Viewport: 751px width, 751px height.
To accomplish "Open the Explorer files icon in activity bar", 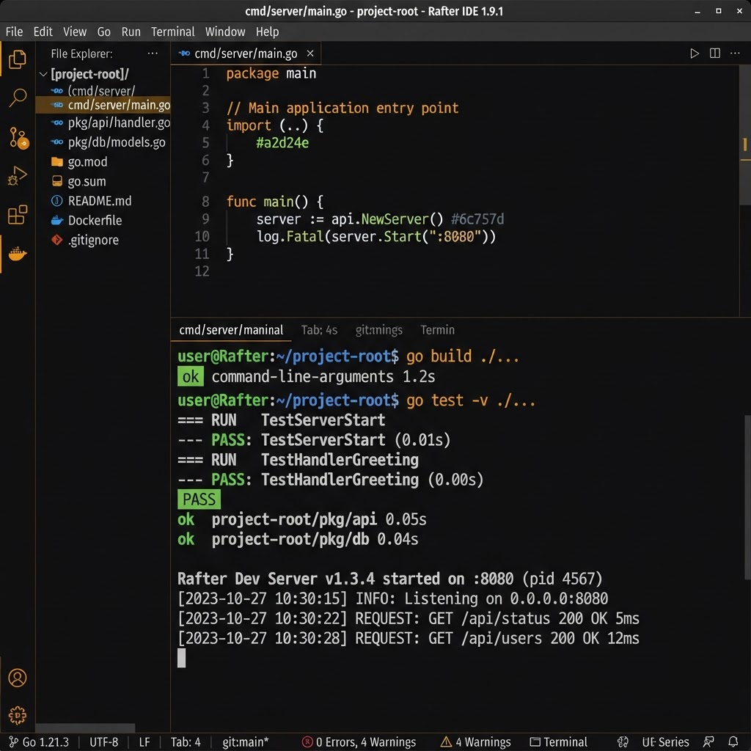I will pyautogui.click(x=18, y=59).
